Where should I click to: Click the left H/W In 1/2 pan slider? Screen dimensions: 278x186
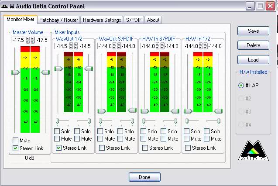point(187,121)
